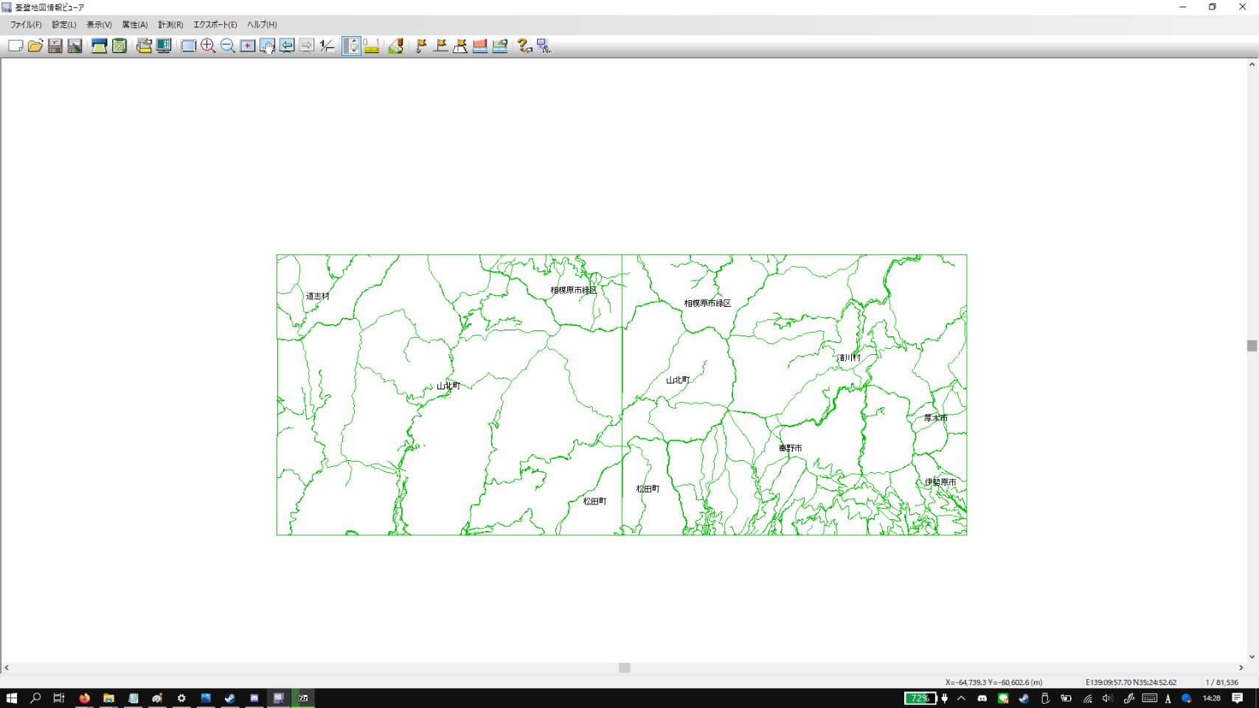Open the エクスポート(E) menu
Viewport: 1259px width, 708px height.
click(215, 24)
